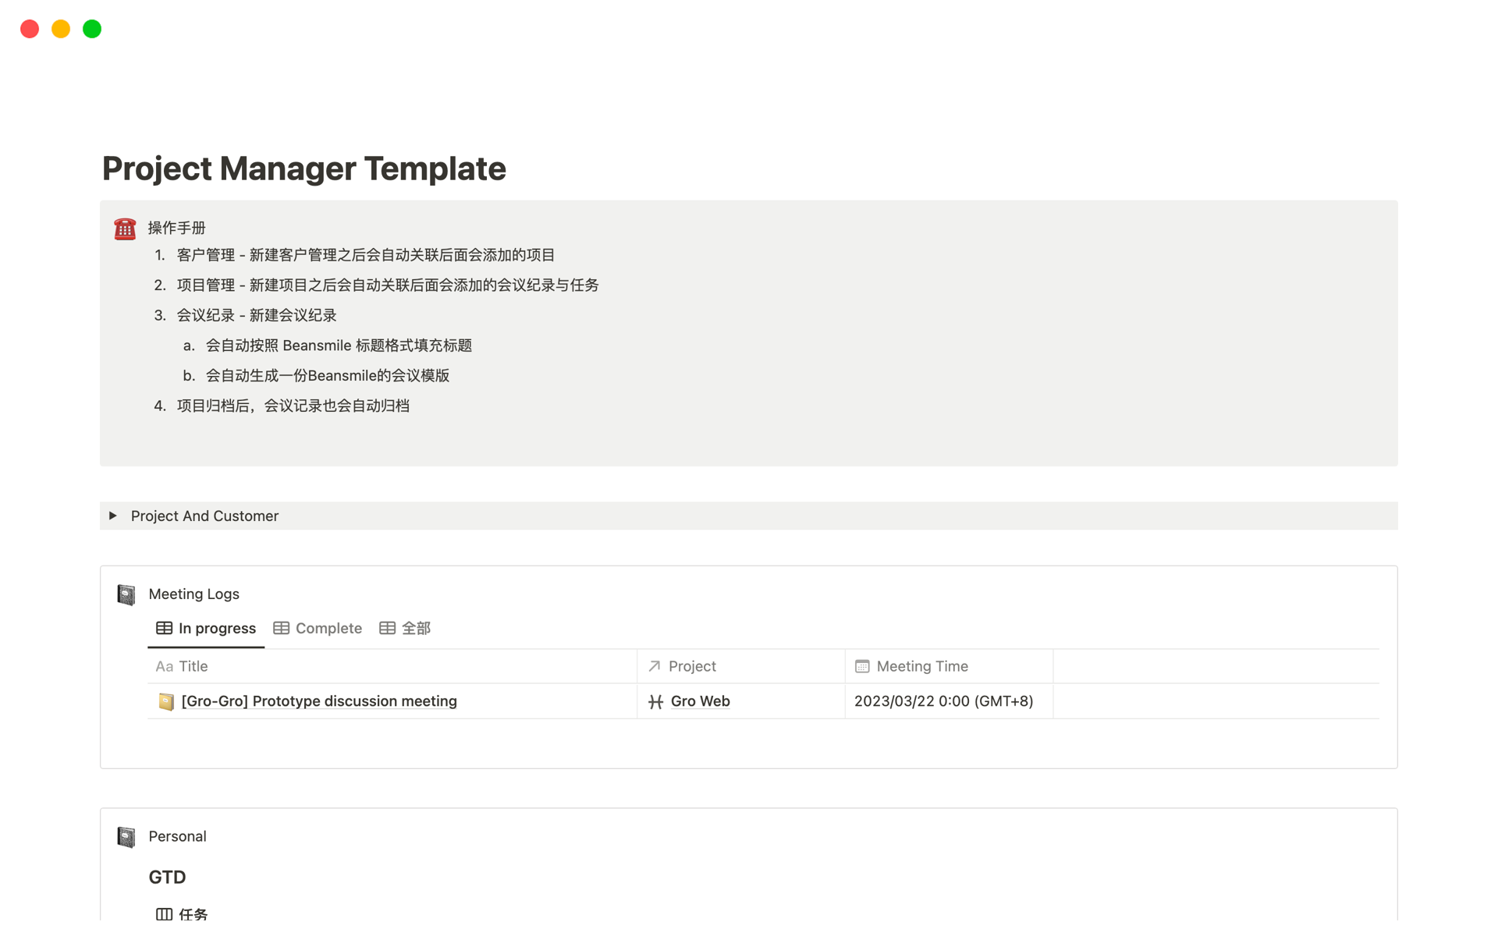1498x936 pixels.
Task: Open the Title column header menu
Action: click(193, 666)
